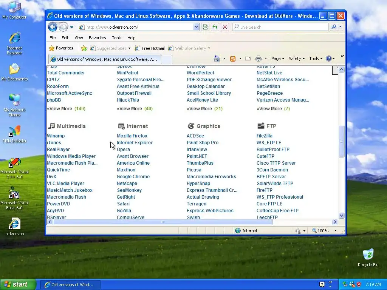Click the Help question mark icon
The height and width of the screenshot is (290, 387).
(x=328, y=59)
